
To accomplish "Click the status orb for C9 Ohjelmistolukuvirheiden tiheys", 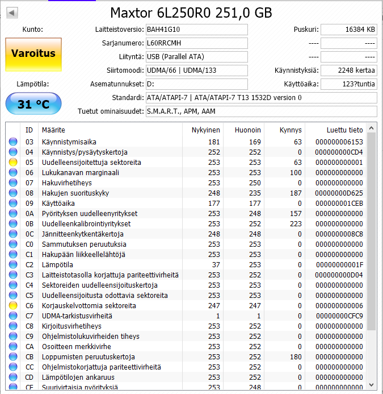I will pos(13,336).
